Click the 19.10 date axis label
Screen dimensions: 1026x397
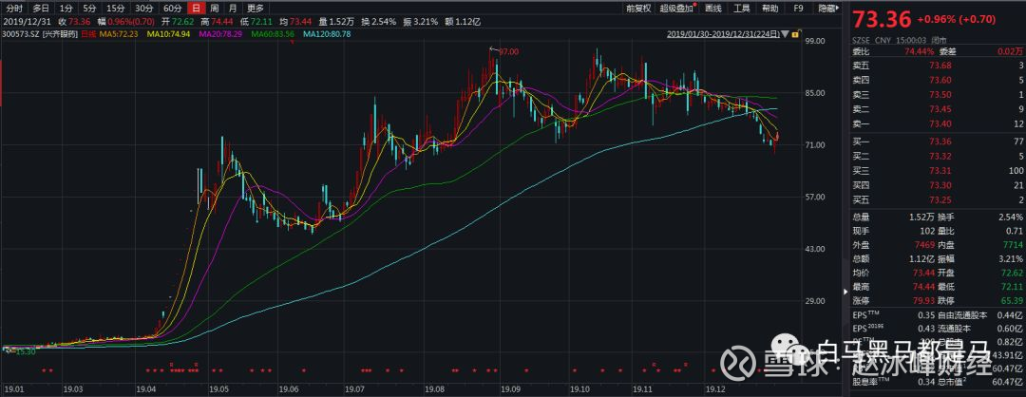(x=578, y=388)
